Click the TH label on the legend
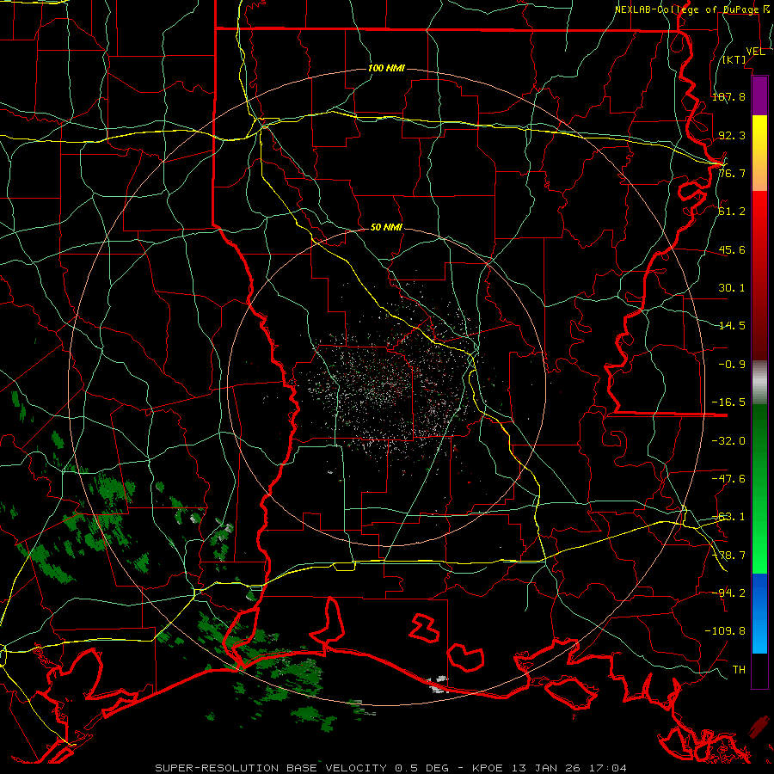Screen dimensions: 774x774 tap(739, 670)
